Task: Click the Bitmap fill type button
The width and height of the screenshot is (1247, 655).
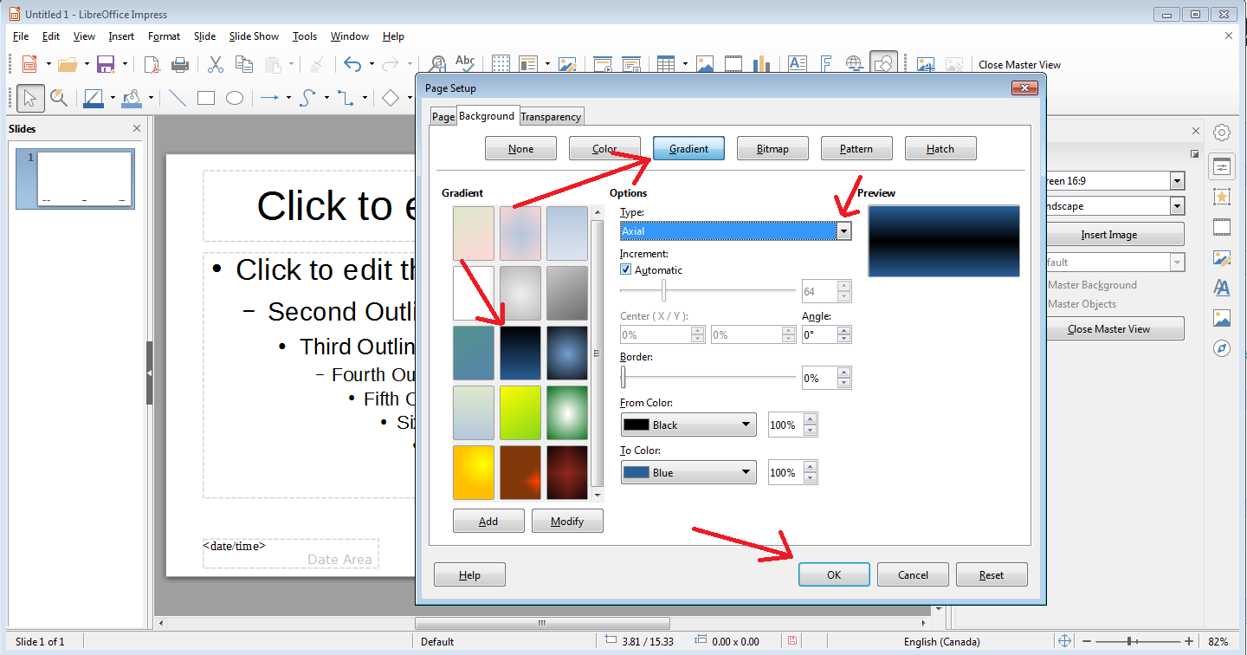Action: pyautogui.click(x=772, y=149)
